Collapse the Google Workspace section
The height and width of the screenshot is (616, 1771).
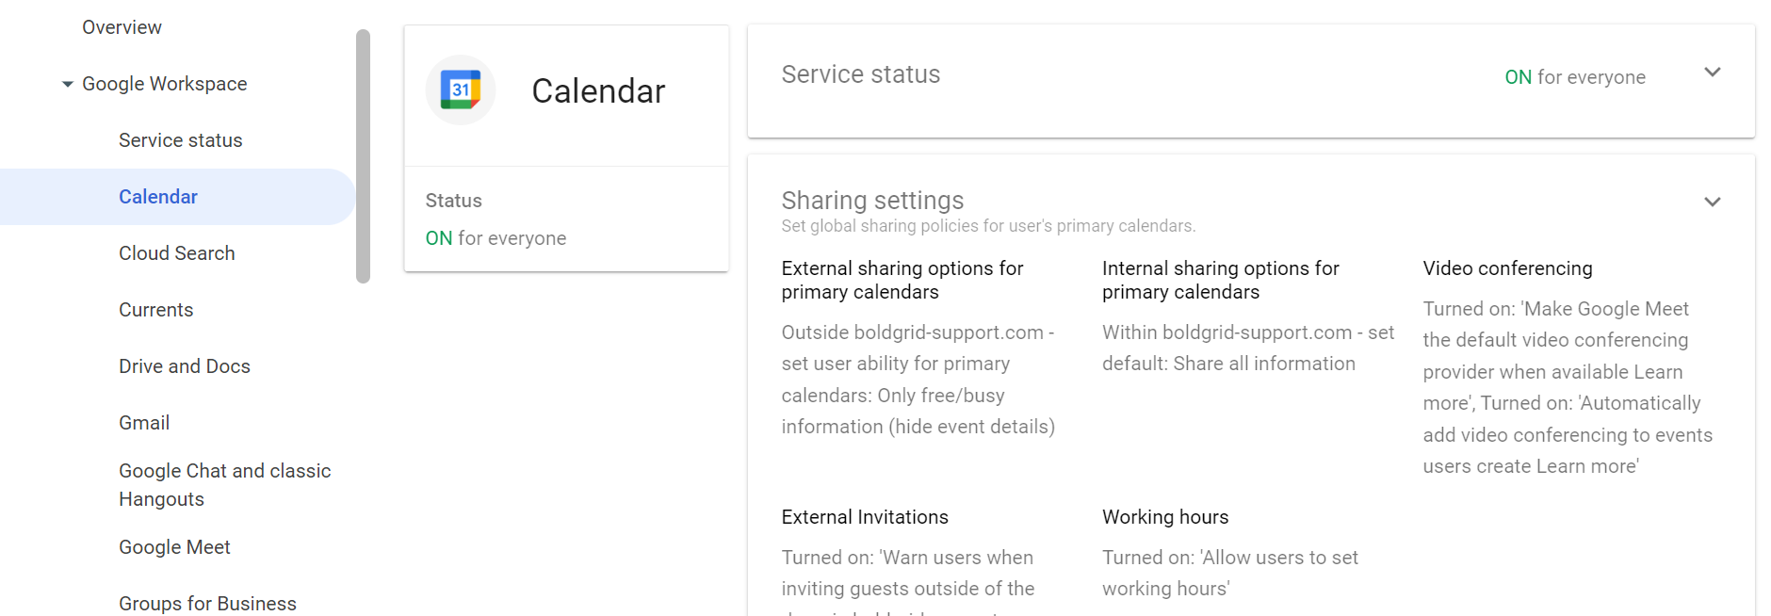click(66, 84)
